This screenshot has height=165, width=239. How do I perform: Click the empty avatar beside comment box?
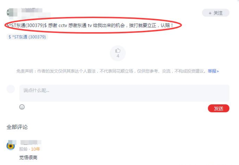coord(11,89)
